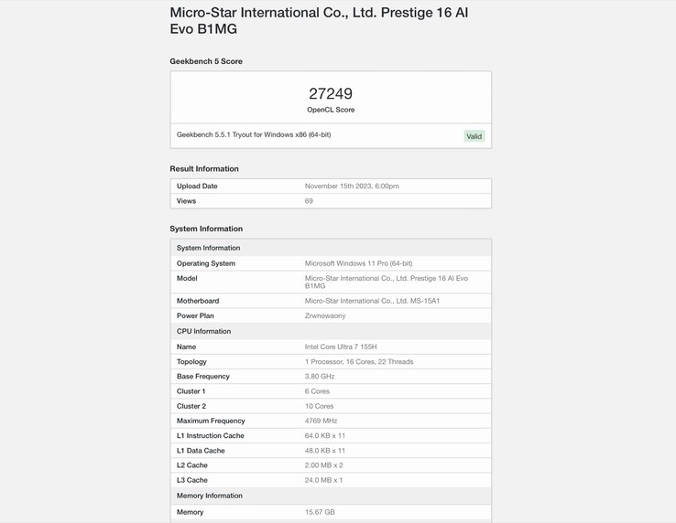Click the Base Frequency 3.80 GHz value
Viewport: 676px width, 523px height.
coord(320,377)
